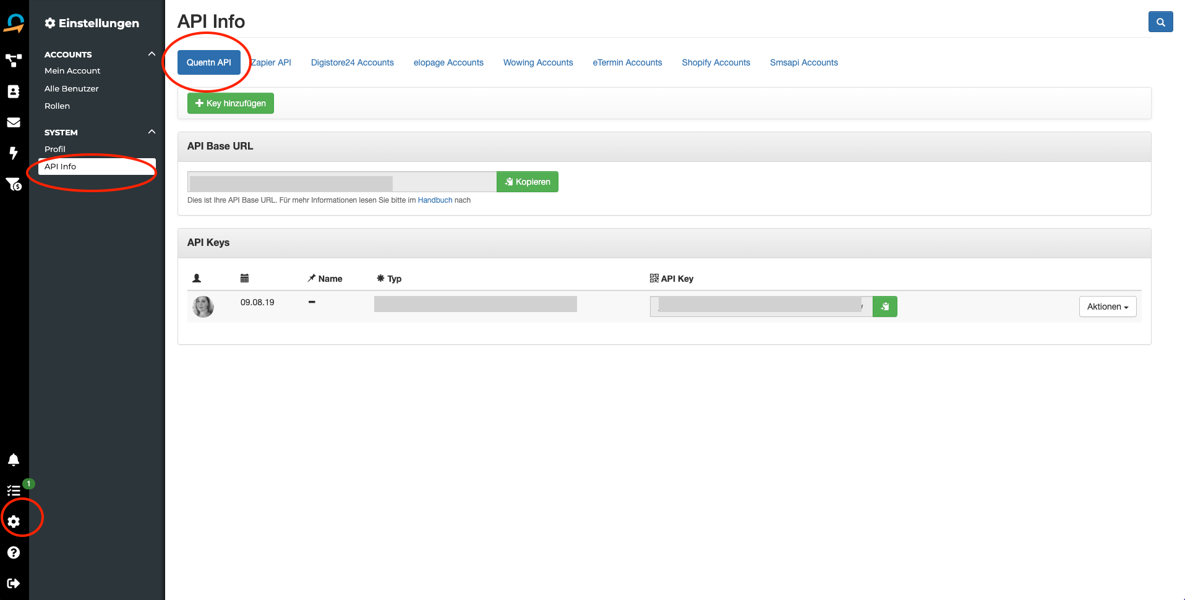Screen dimensions: 1185x600
Task: Click the Kopieren button for the Base URL
Action: coord(527,182)
